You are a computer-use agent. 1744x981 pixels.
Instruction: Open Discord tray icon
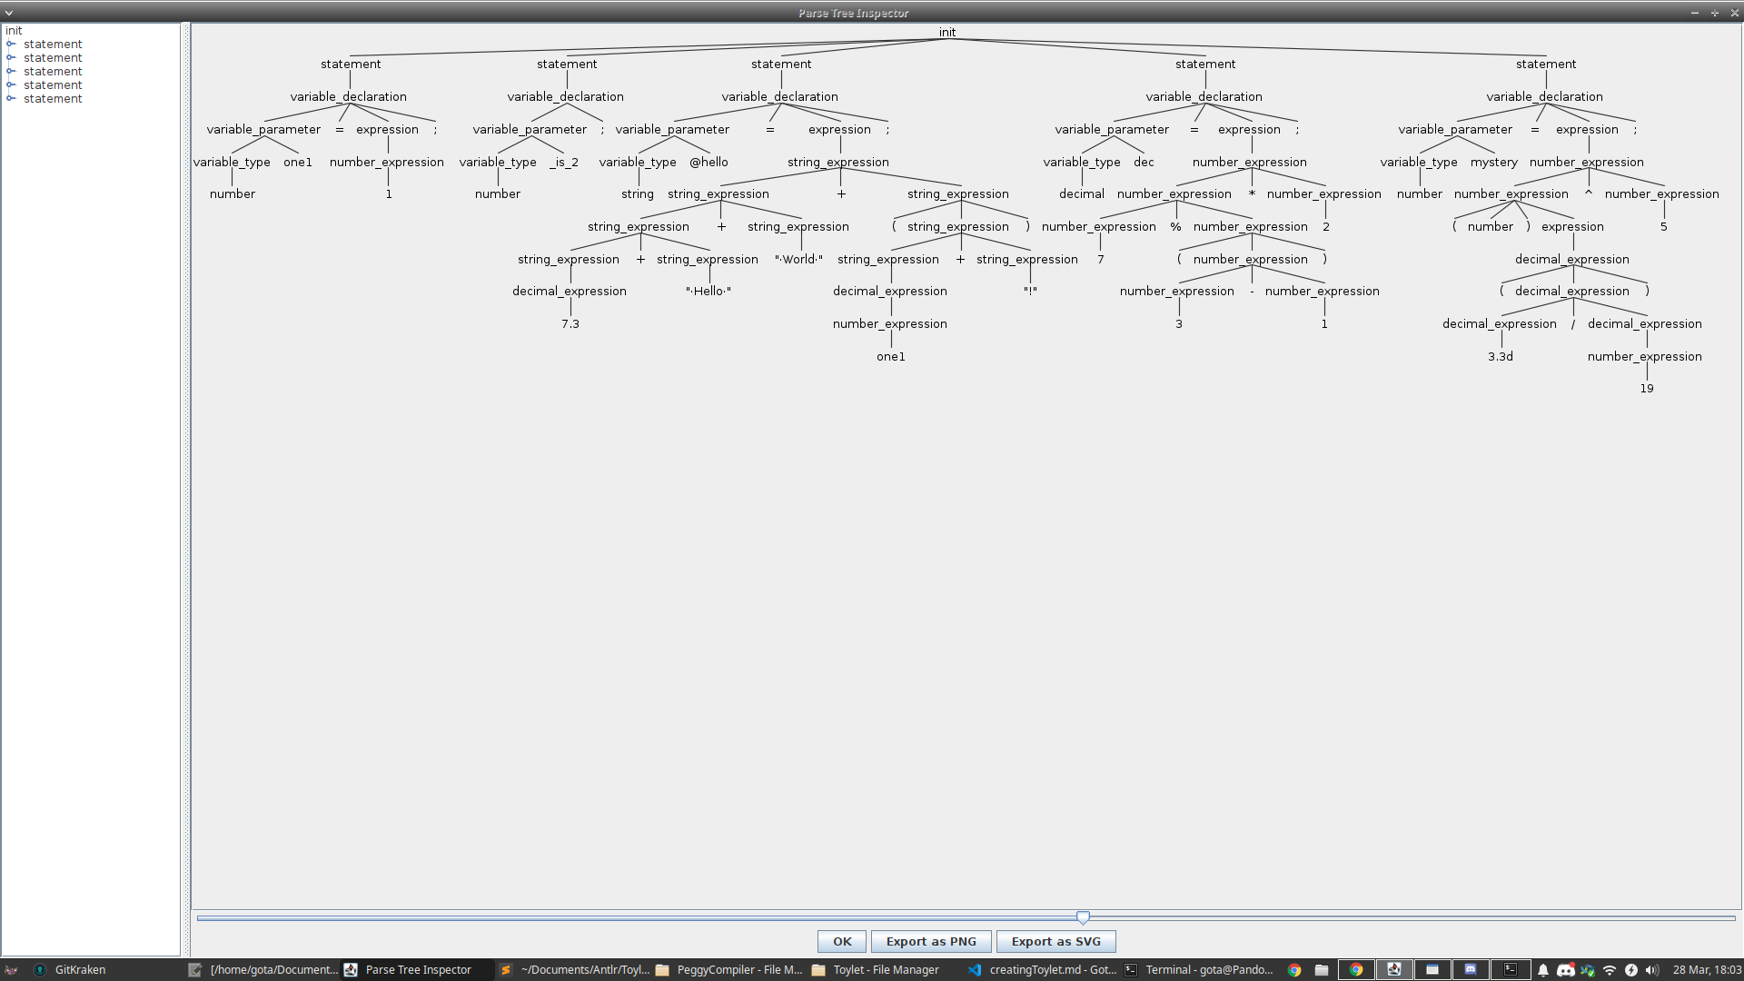tap(1566, 970)
